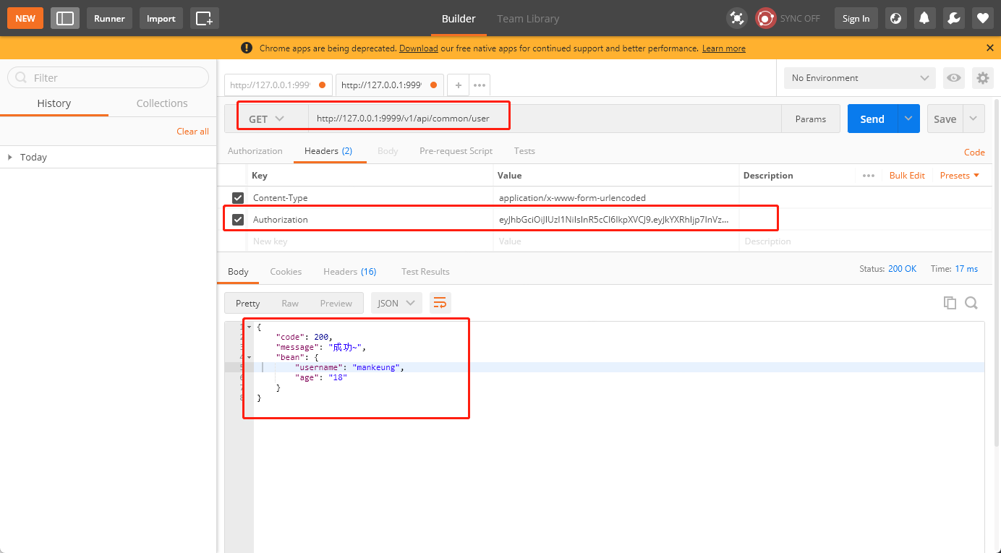
Task: Open the No Environment dropdown
Action: [859, 78]
